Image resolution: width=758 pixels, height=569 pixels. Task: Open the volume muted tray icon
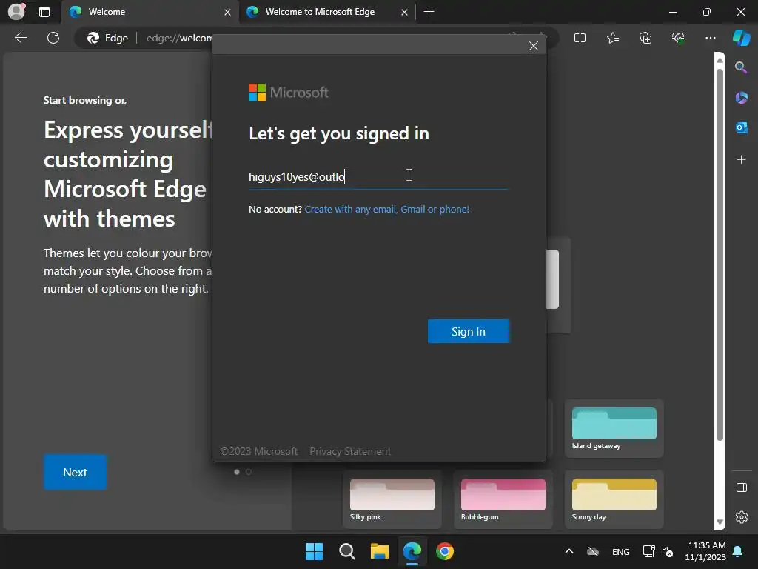(x=668, y=551)
